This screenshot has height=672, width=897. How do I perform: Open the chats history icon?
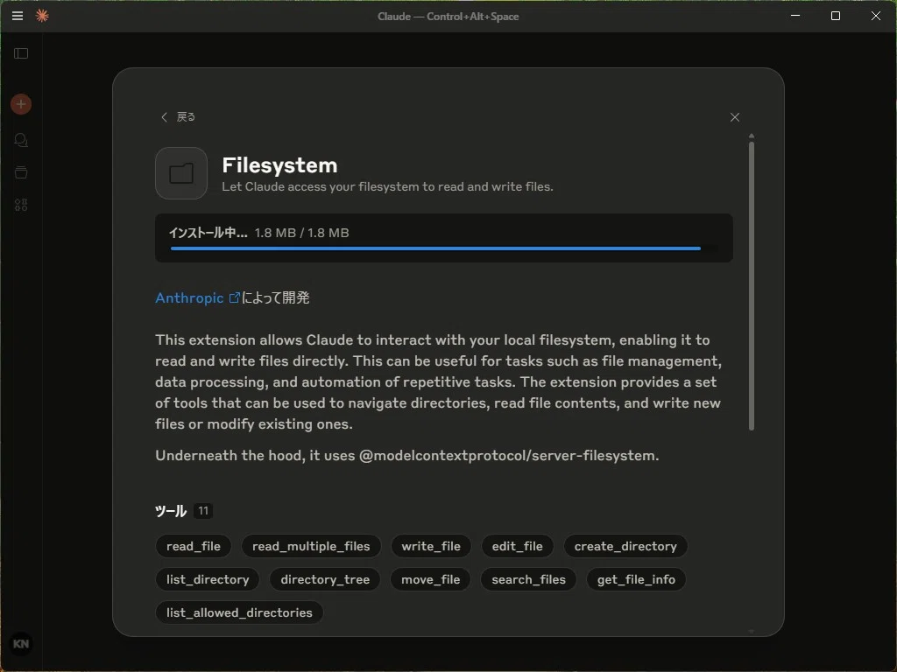pos(21,140)
